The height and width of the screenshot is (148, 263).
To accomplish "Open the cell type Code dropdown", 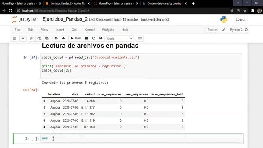I will click(120, 39).
